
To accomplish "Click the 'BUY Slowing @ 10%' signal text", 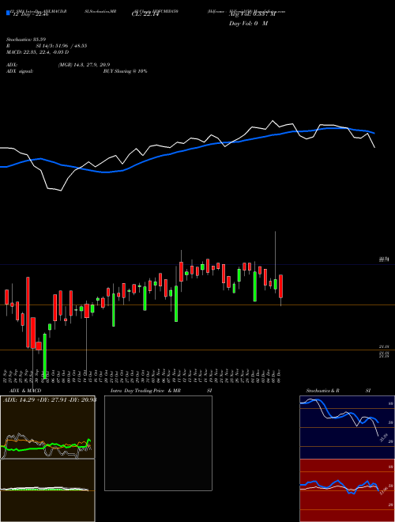I will pyautogui.click(x=125, y=71).
